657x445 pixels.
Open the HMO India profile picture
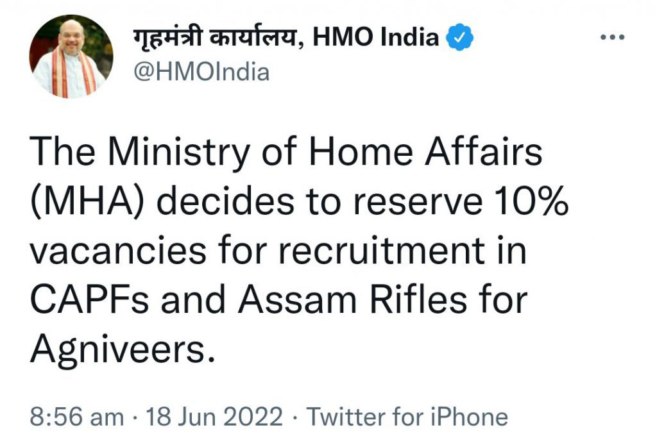click(x=71, y=56)
